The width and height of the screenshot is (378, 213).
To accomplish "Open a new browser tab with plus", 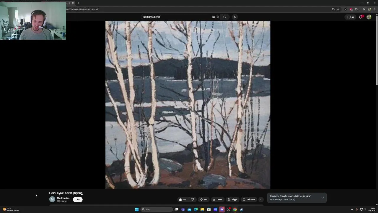I will tap(78, 3).
